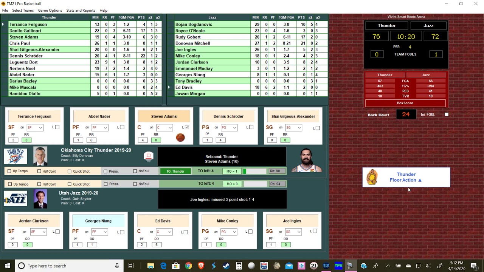Click Steven Adams' player portrait photo
Screen dimensions: 484x272
[x=306, y=160]
